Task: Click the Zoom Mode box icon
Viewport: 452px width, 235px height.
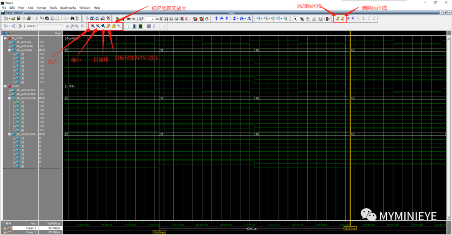Action: click(301, 19)
